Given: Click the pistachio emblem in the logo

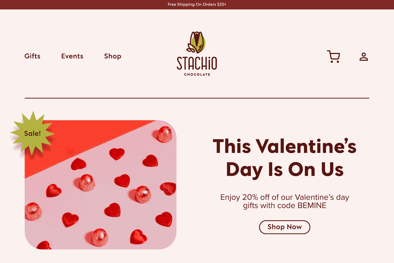Looking at the screenshot, I should pyautogui.click(x=196, y=42).
